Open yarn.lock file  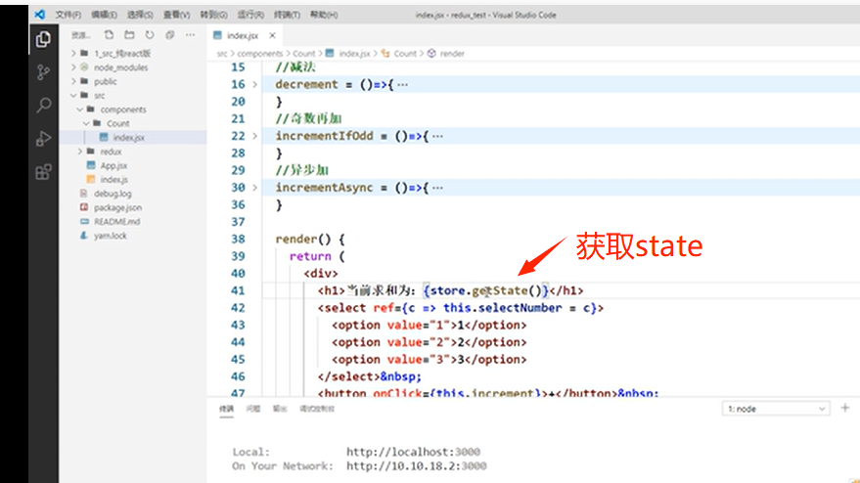110,236
